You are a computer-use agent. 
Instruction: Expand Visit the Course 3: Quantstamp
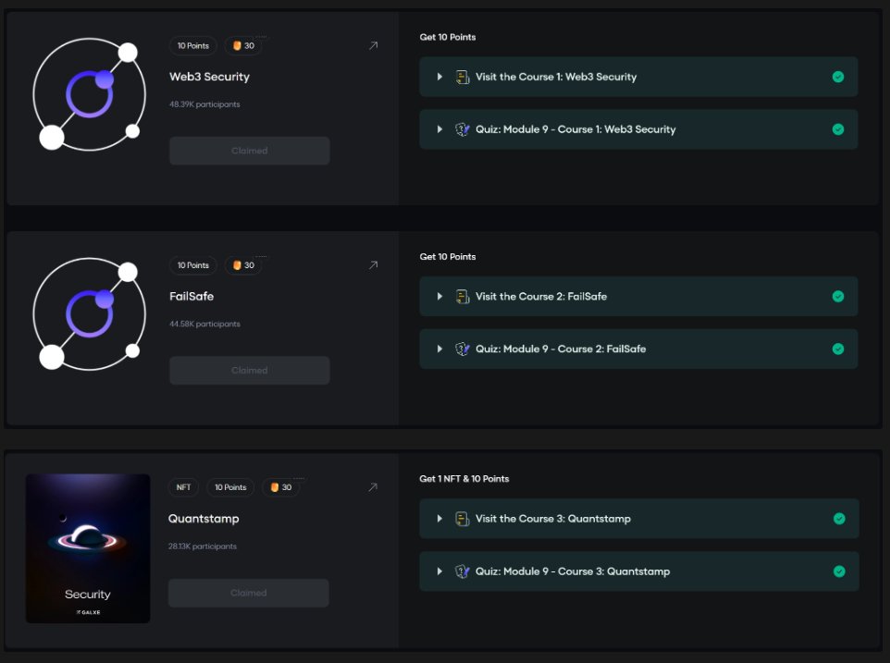point(439,519)
